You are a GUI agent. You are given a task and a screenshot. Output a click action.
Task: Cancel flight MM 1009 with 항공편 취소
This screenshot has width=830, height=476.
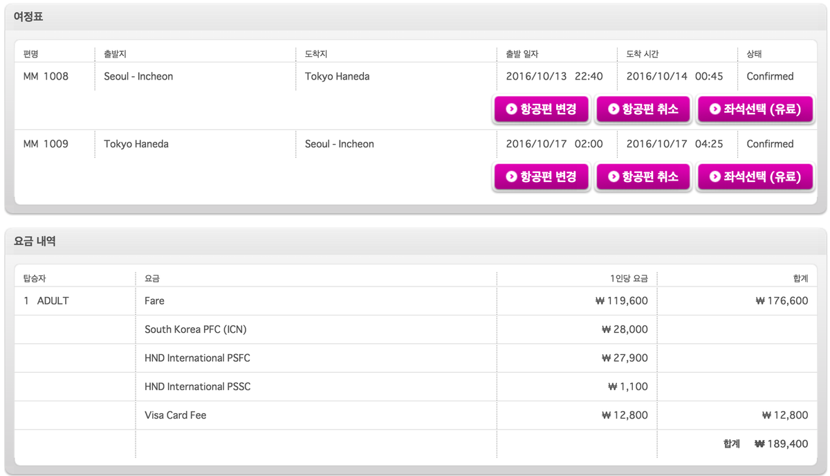tap(643, 177)
